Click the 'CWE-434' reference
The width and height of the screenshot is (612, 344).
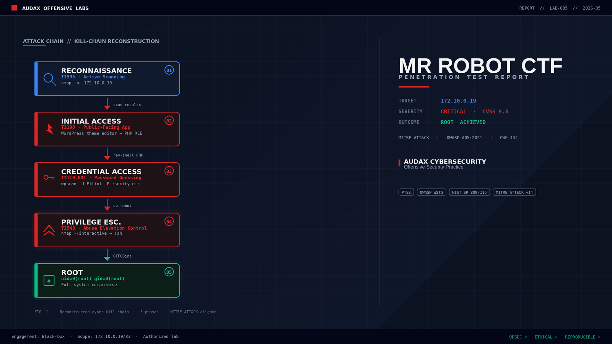pos(509,138)
